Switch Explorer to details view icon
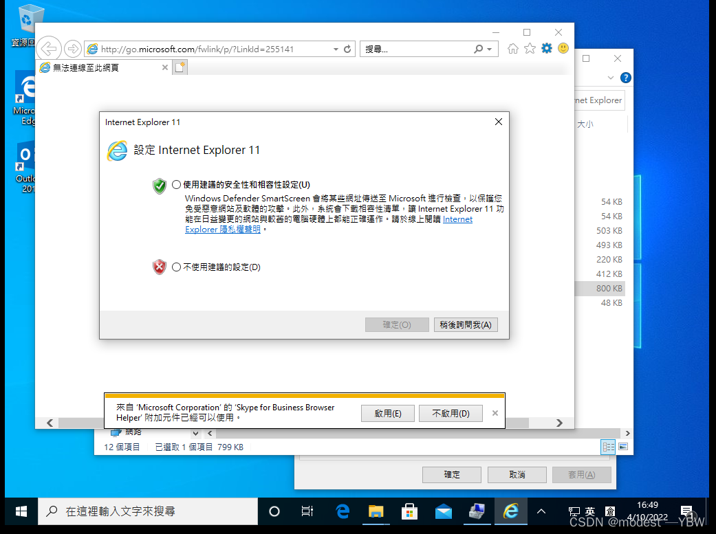 coord(608,447)
